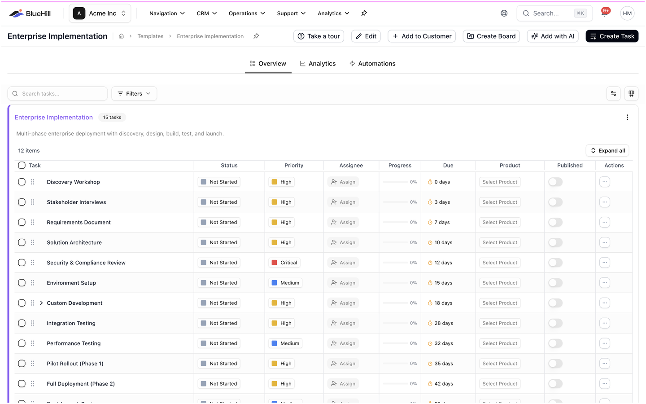Open the notifications bell
This screenshot has width=646, height=404.
(605, 13)
